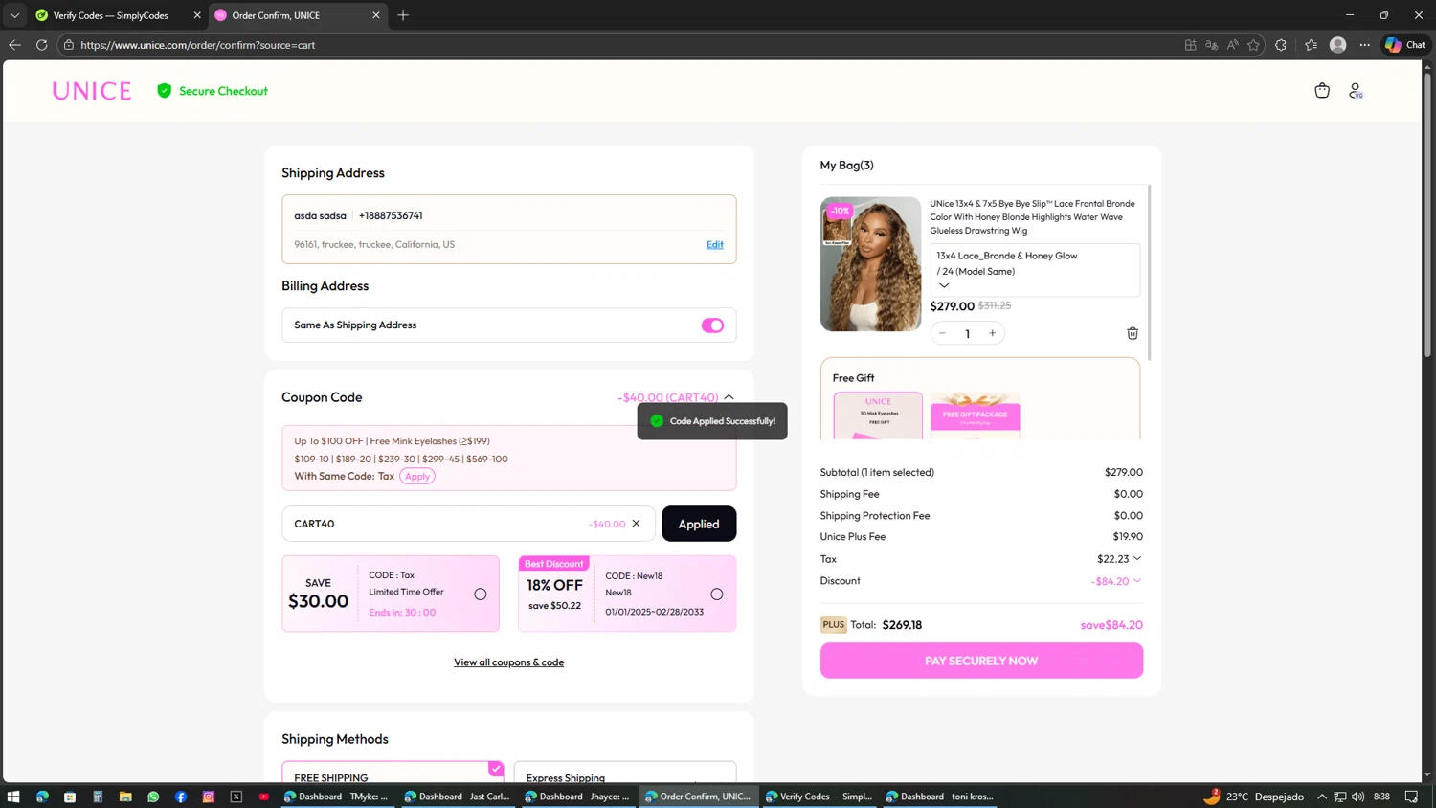Select the Tax $30.00 coupon radio button

481,595
